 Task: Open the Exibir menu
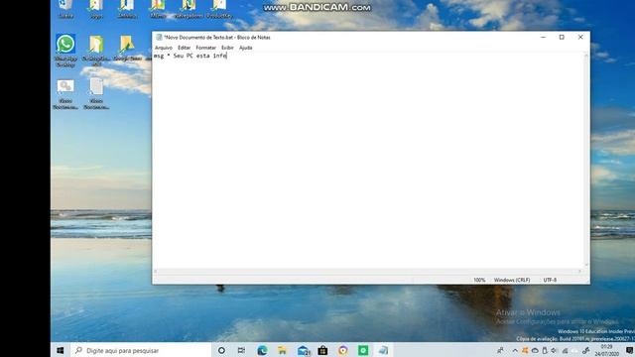pos(227,48)
